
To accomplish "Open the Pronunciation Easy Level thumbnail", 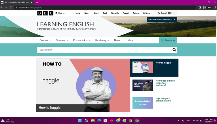I will [x=143, y=103].
